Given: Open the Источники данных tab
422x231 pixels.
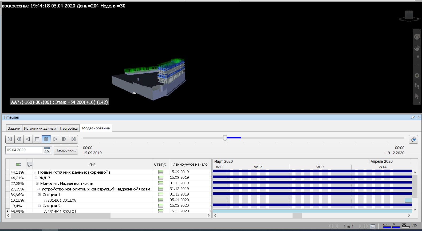Looking at the screenshot, I should (x=40, y=128).
